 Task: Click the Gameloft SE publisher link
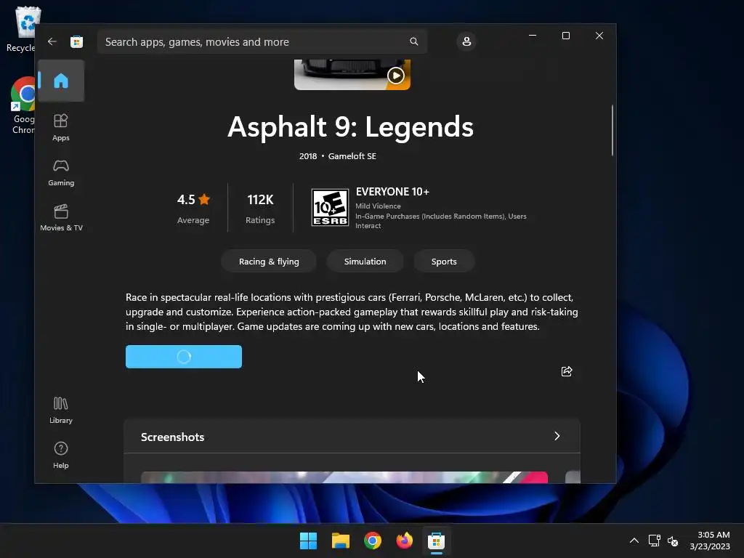352,156
